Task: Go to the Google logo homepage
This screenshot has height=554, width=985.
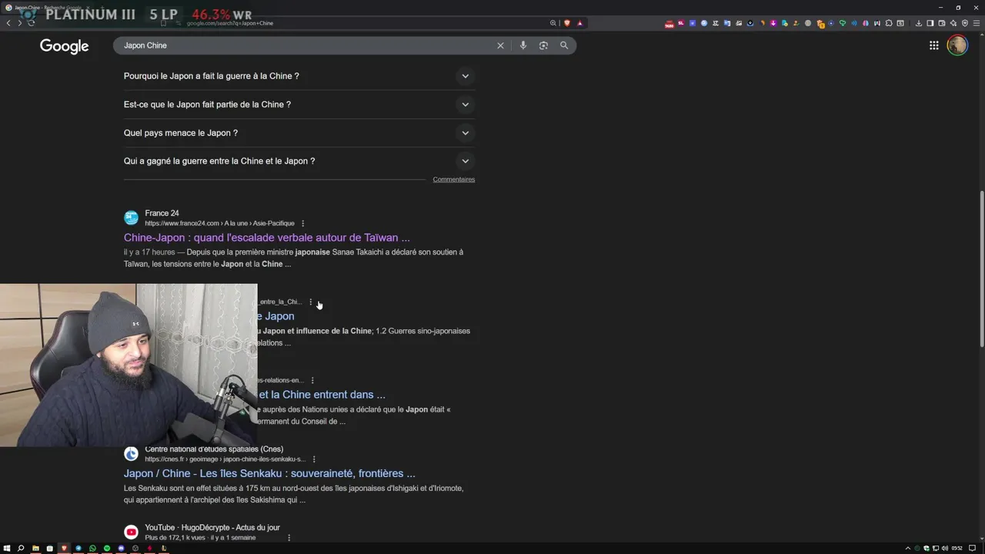Action: coord(65,46)
